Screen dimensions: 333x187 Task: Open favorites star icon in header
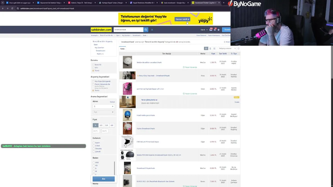219,30
